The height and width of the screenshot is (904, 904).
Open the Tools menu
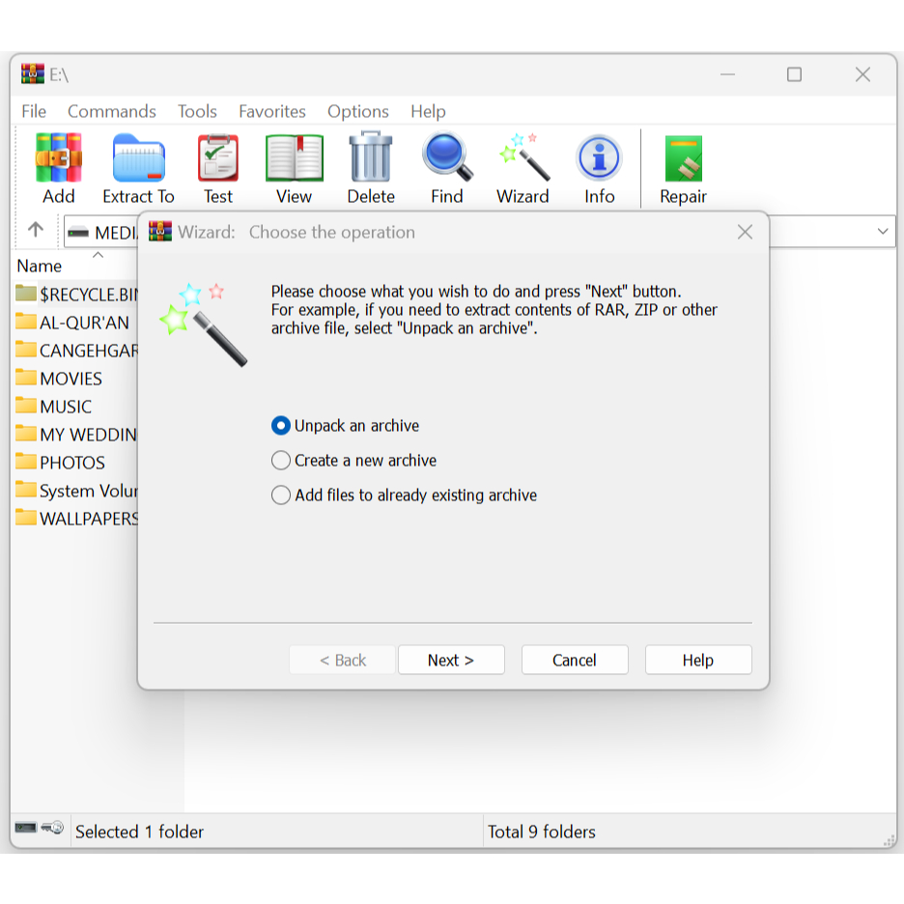[197, 111]
